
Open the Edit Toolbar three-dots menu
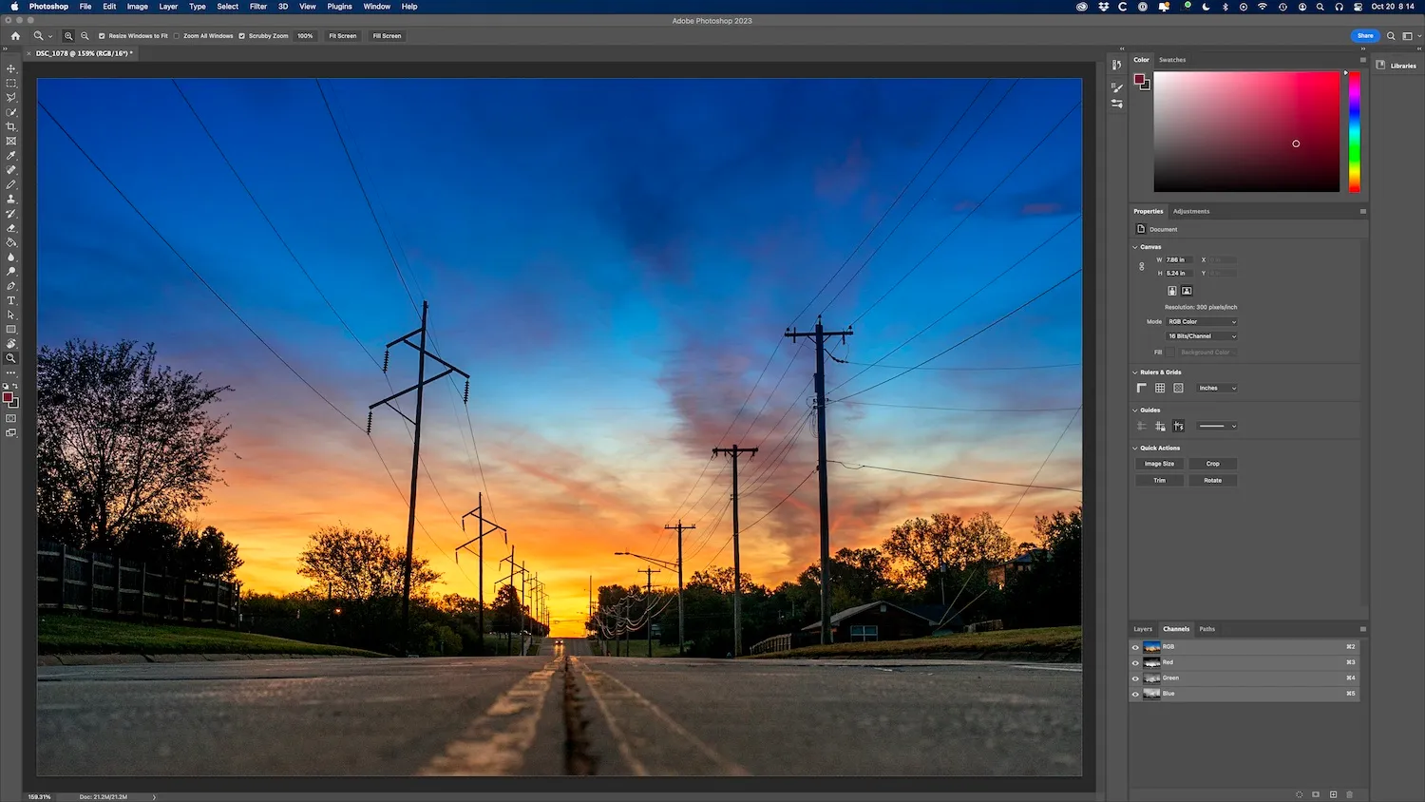point(11,372)
